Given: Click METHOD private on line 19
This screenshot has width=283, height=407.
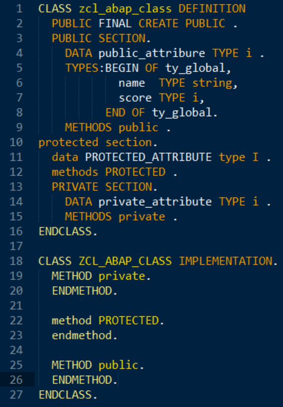Looking at the screenshot, I should click(x=98, y=276).
